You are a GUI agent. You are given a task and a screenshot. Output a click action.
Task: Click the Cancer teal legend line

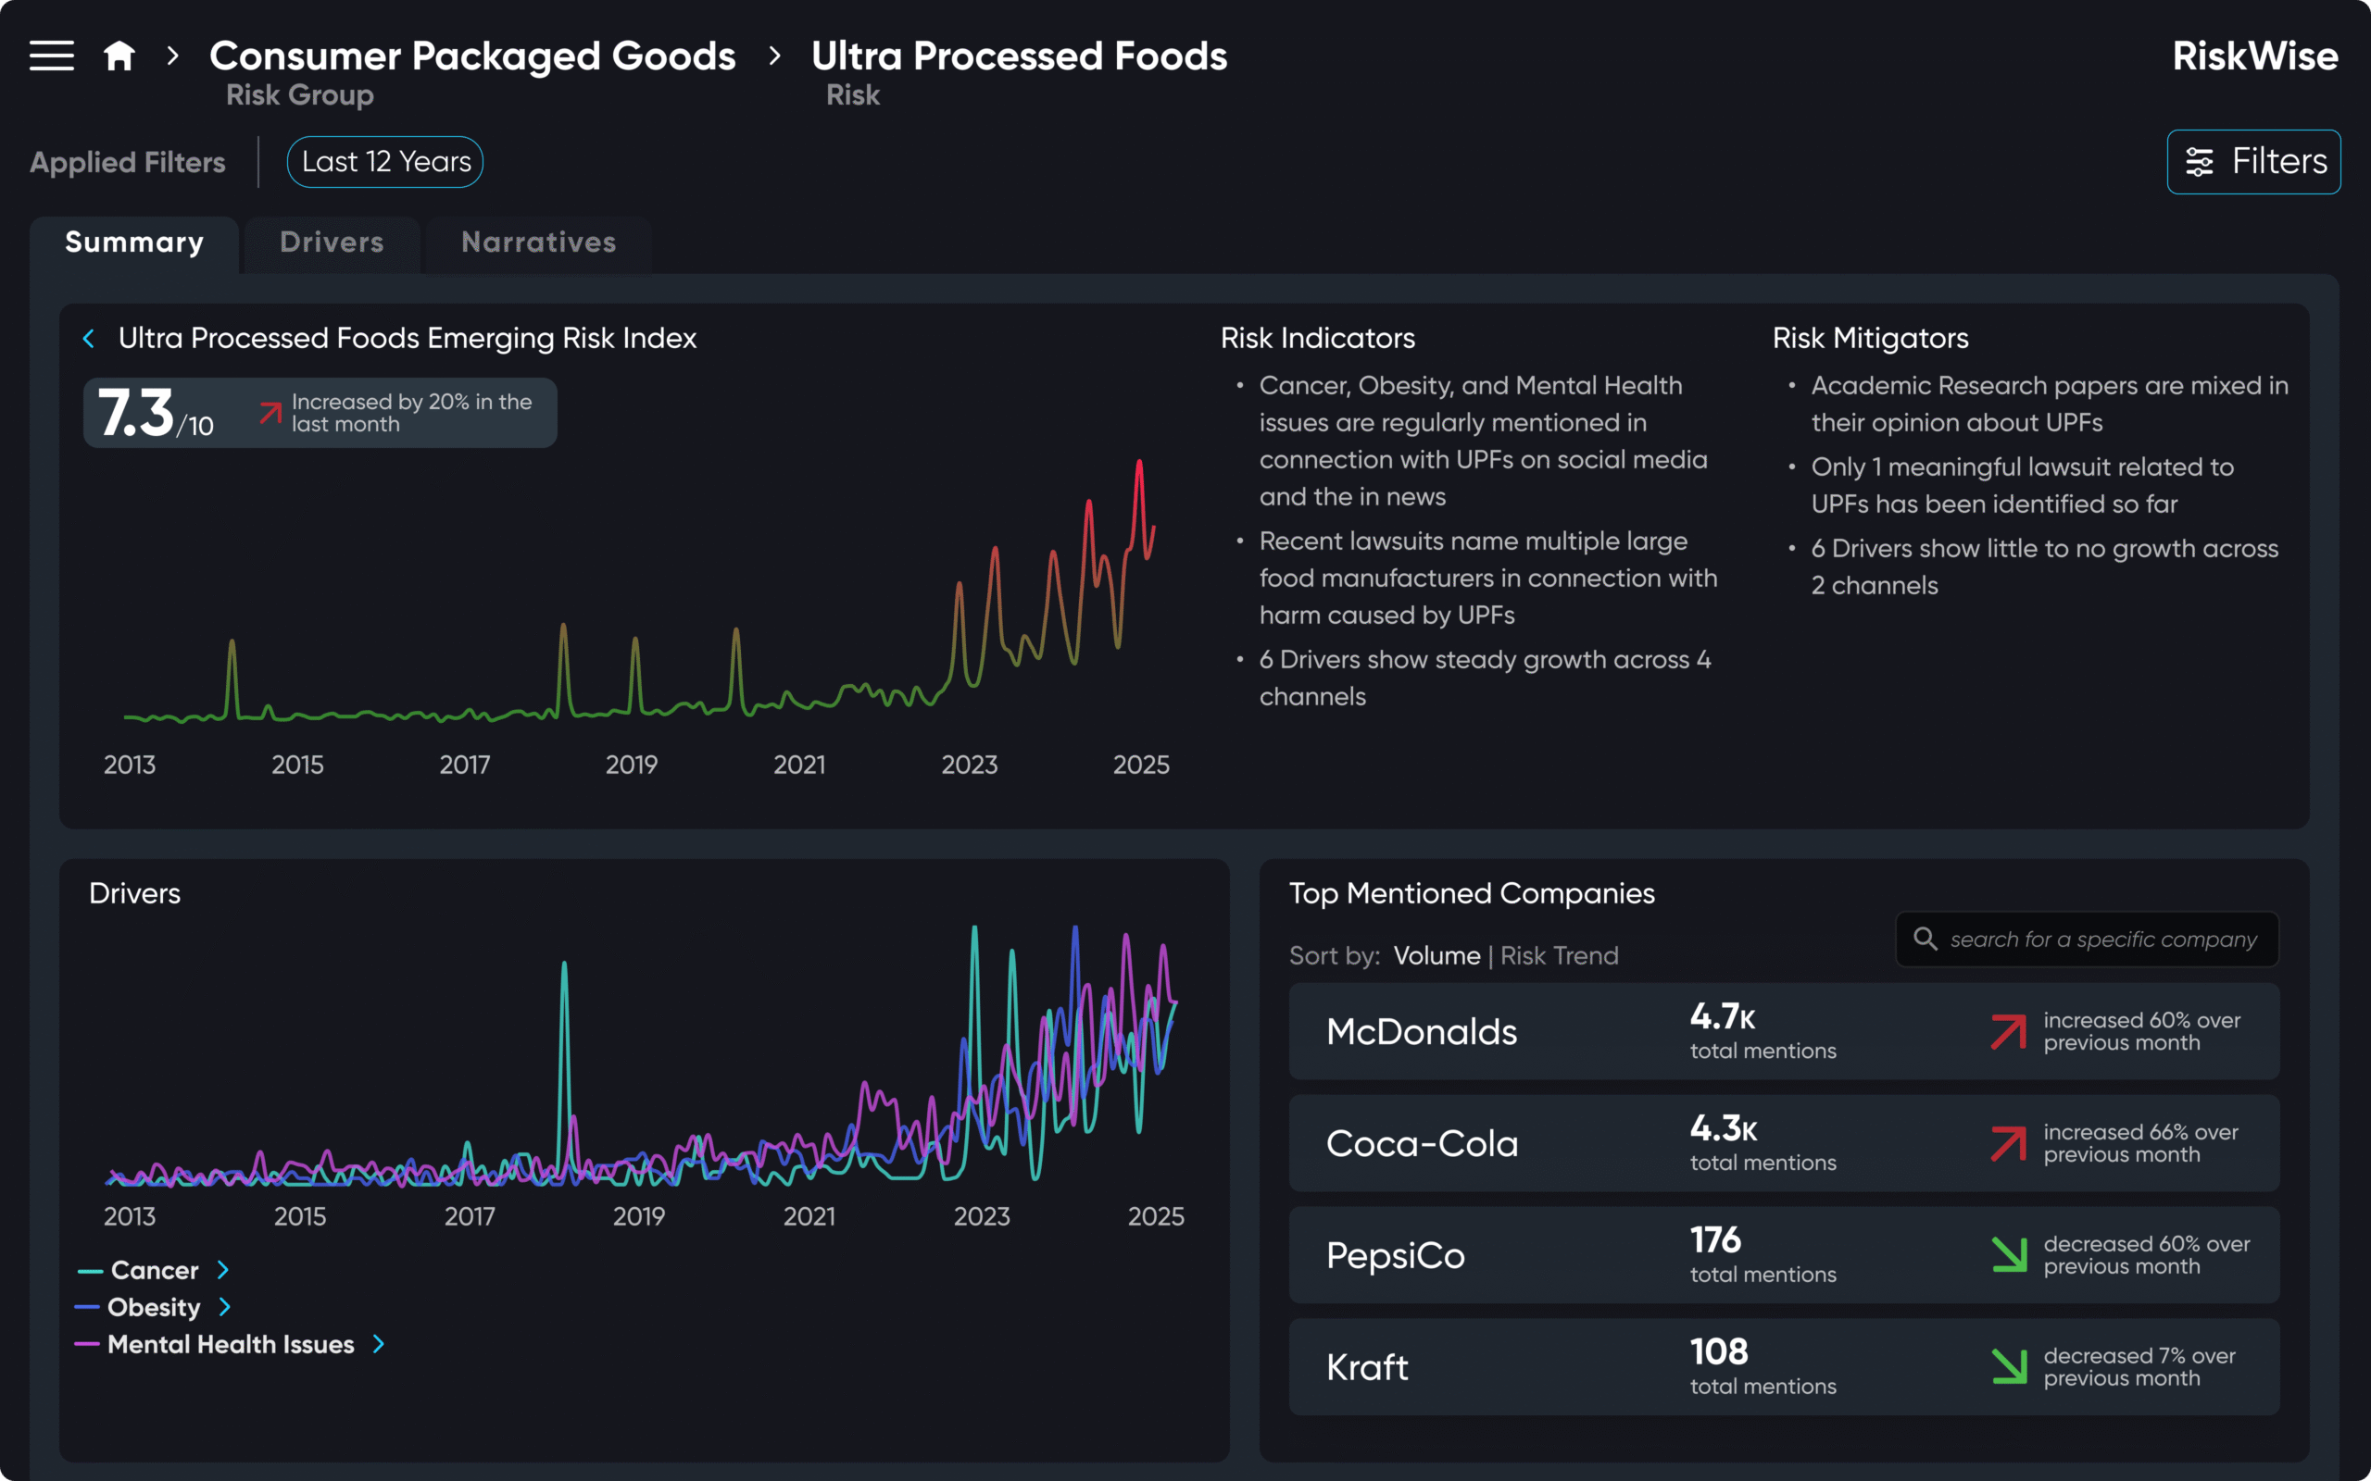90,1272
